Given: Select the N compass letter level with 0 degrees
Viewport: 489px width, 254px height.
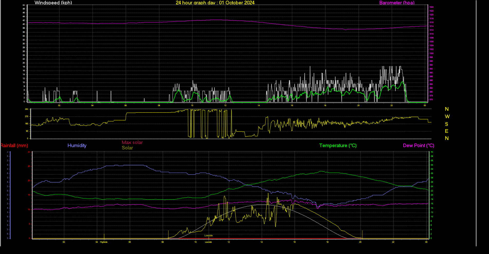Looking at the screenshot, I should 447,138.
